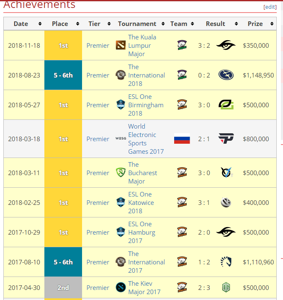283x300 pixels.
Task: Open OG logo in Kiev Major row
Action: [x=226, y=287]
